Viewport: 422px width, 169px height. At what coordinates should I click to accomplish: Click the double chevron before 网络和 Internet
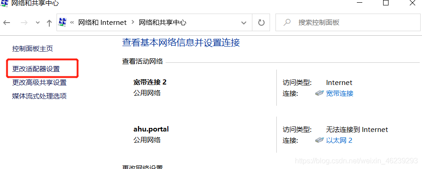pos(72,23)
